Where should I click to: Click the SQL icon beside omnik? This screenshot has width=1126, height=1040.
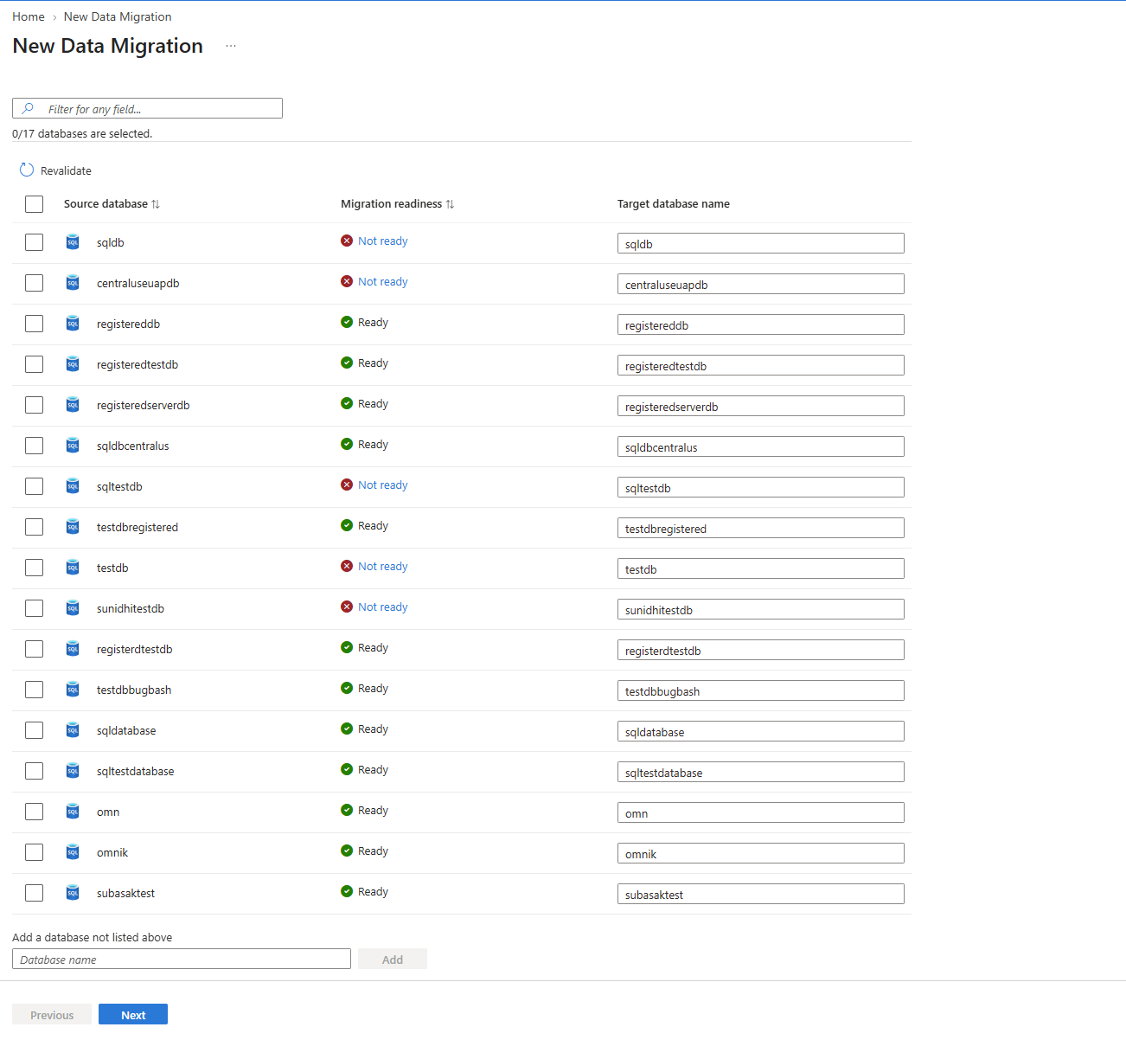[x=73, y=852]
